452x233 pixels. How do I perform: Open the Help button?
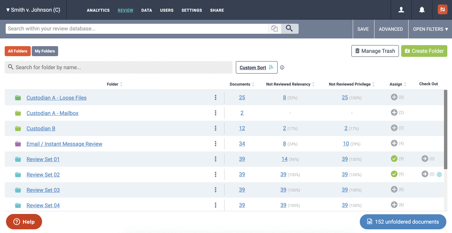pyautogui.click(x=24, y=222)
